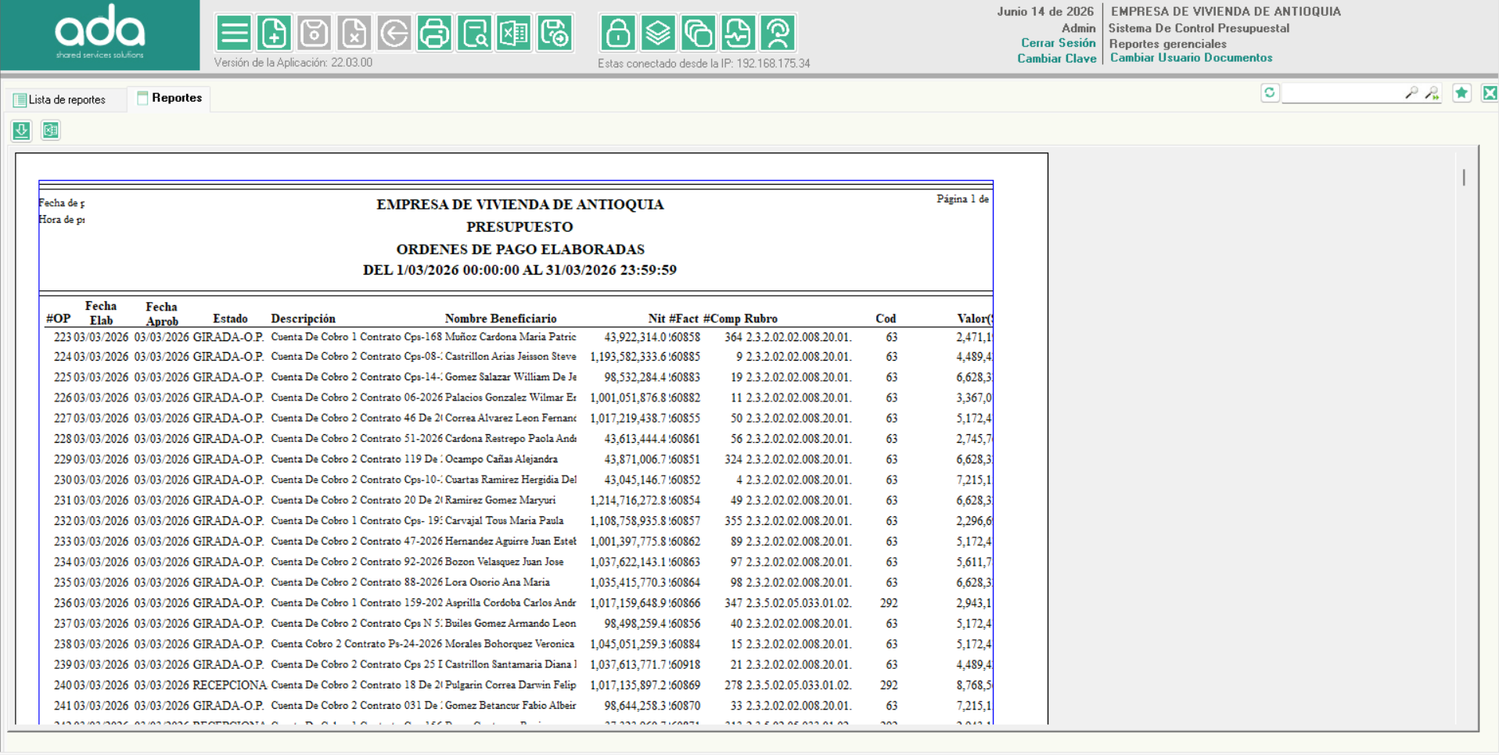
Task: Click OP number 223 in report
Action: [62, 337]
